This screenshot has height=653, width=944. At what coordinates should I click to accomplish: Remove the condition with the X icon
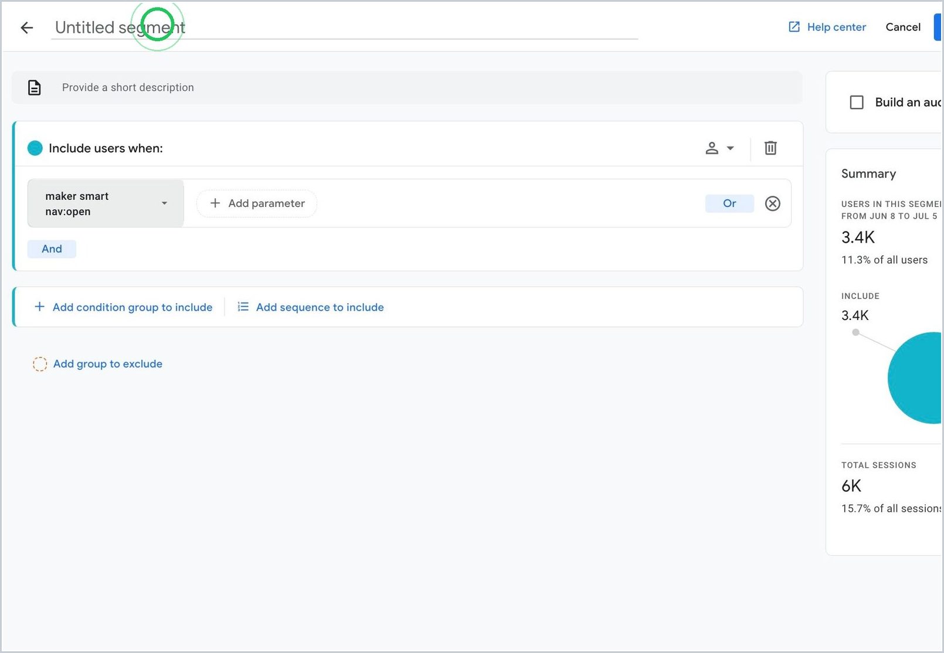coord(773,203)
